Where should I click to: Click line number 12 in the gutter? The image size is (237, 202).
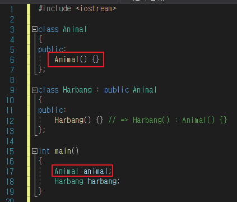10,121
